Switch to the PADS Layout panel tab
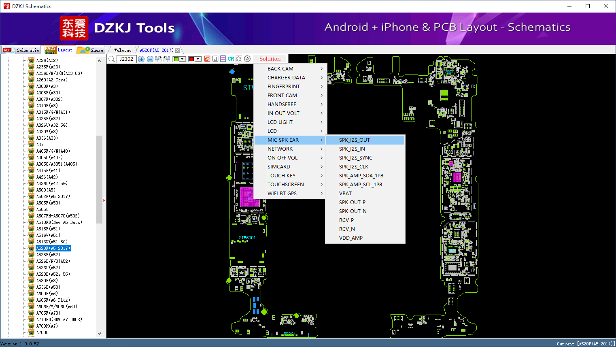The height and width of the screenshot is (347, 616). 59,50
